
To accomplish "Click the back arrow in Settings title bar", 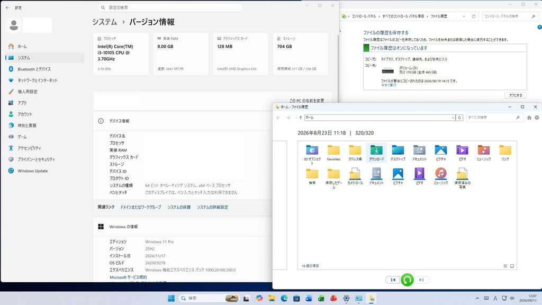I will click(7, 7).
